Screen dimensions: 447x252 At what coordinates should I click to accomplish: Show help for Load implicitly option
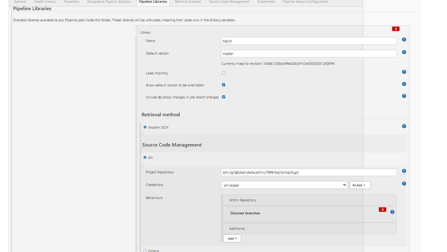coord(404,72)
